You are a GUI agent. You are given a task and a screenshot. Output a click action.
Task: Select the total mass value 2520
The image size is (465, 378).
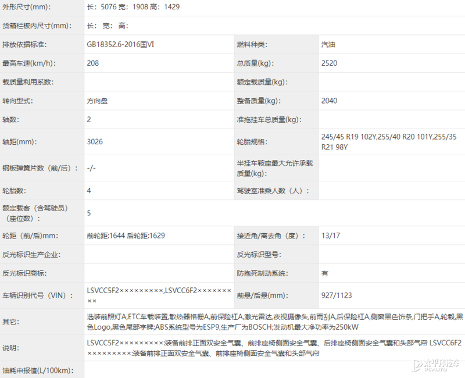329,63
